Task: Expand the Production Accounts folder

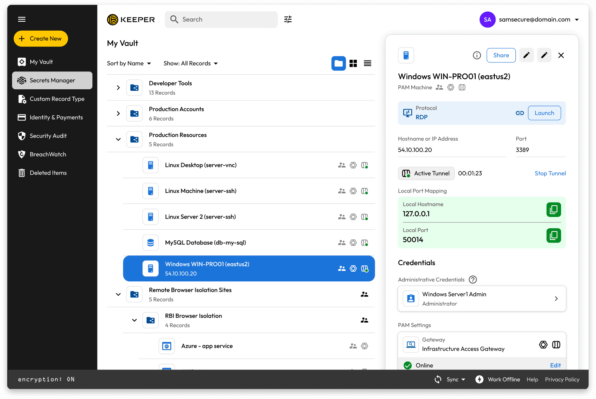Action: 118,113
